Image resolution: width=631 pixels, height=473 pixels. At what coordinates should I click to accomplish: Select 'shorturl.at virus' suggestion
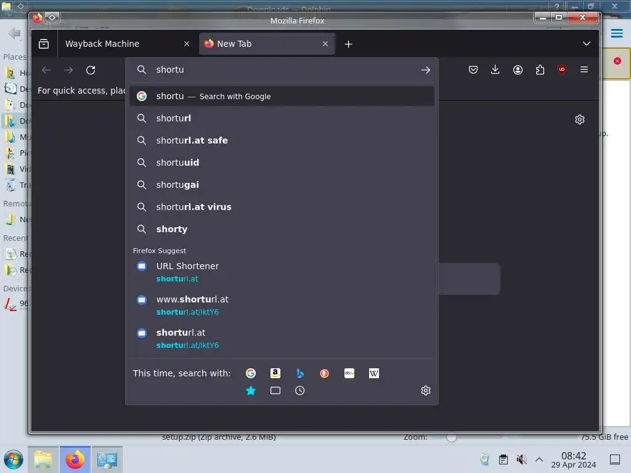(282, 207)
